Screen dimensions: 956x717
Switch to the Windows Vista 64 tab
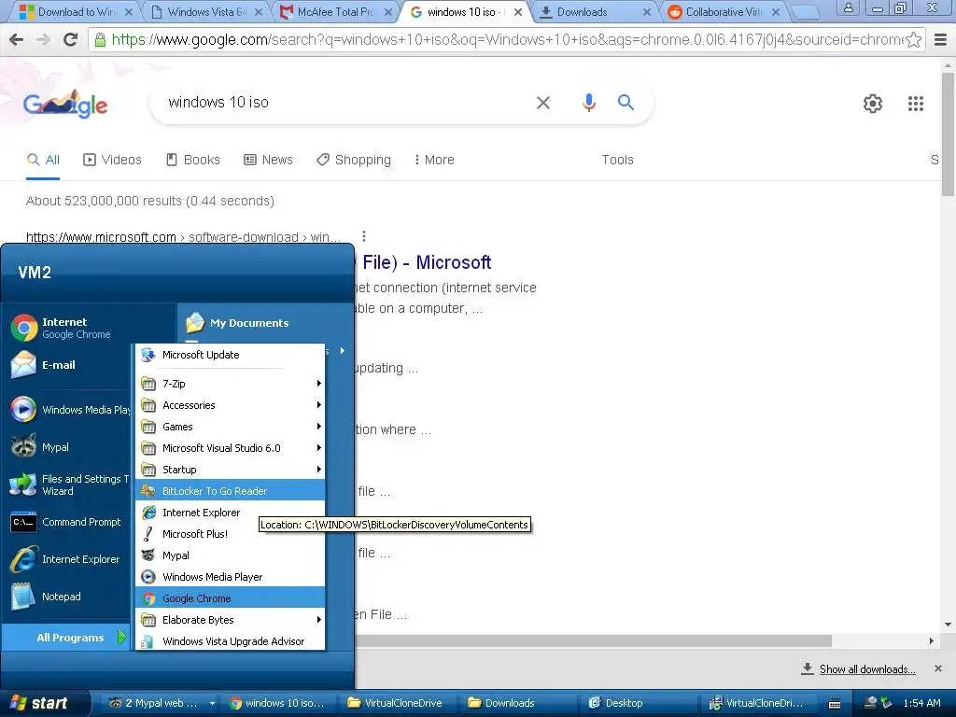206,12
